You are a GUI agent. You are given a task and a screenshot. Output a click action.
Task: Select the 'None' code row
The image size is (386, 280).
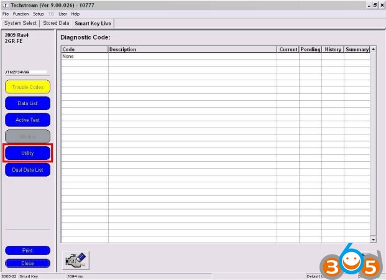tap(216, 56)
